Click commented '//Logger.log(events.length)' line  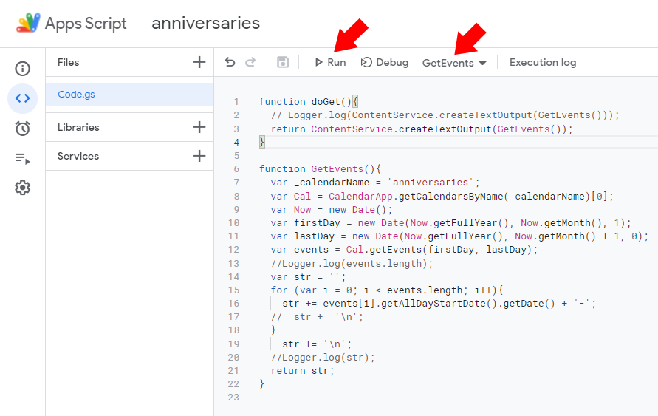tap(352, 264)
